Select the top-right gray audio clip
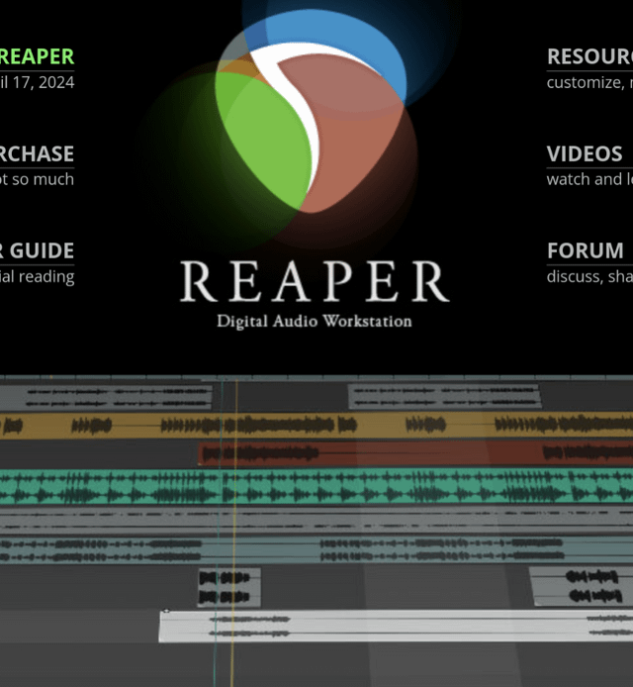633x687 pixels. [445, 397]
